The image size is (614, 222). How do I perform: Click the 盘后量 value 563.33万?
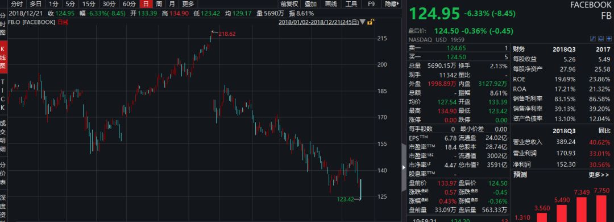coord(495,210)
